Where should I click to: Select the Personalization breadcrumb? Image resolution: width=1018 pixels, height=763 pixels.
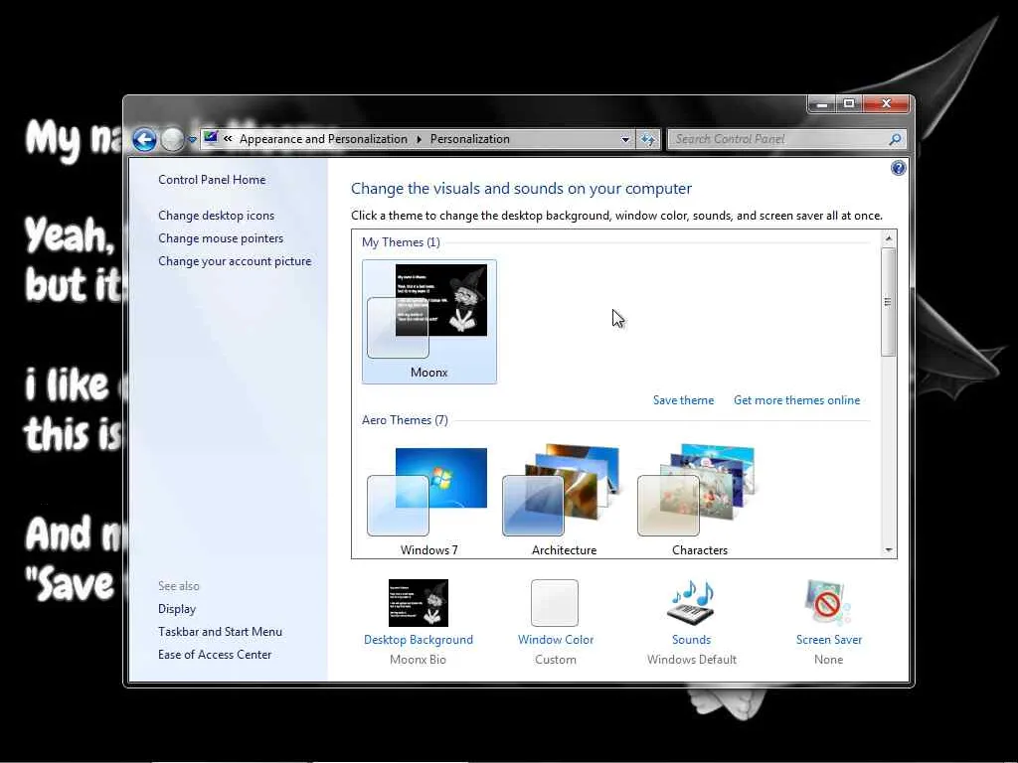point(470,139)
